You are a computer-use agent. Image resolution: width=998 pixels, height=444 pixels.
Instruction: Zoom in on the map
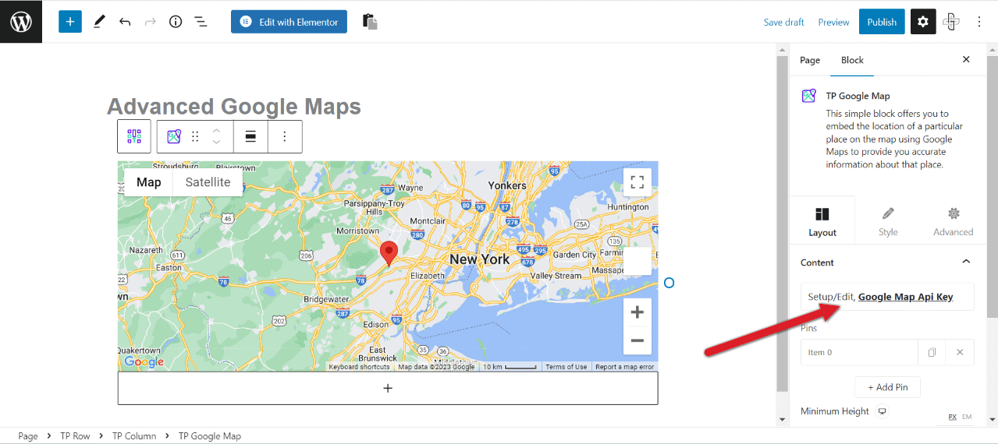(x=637, y=312)
